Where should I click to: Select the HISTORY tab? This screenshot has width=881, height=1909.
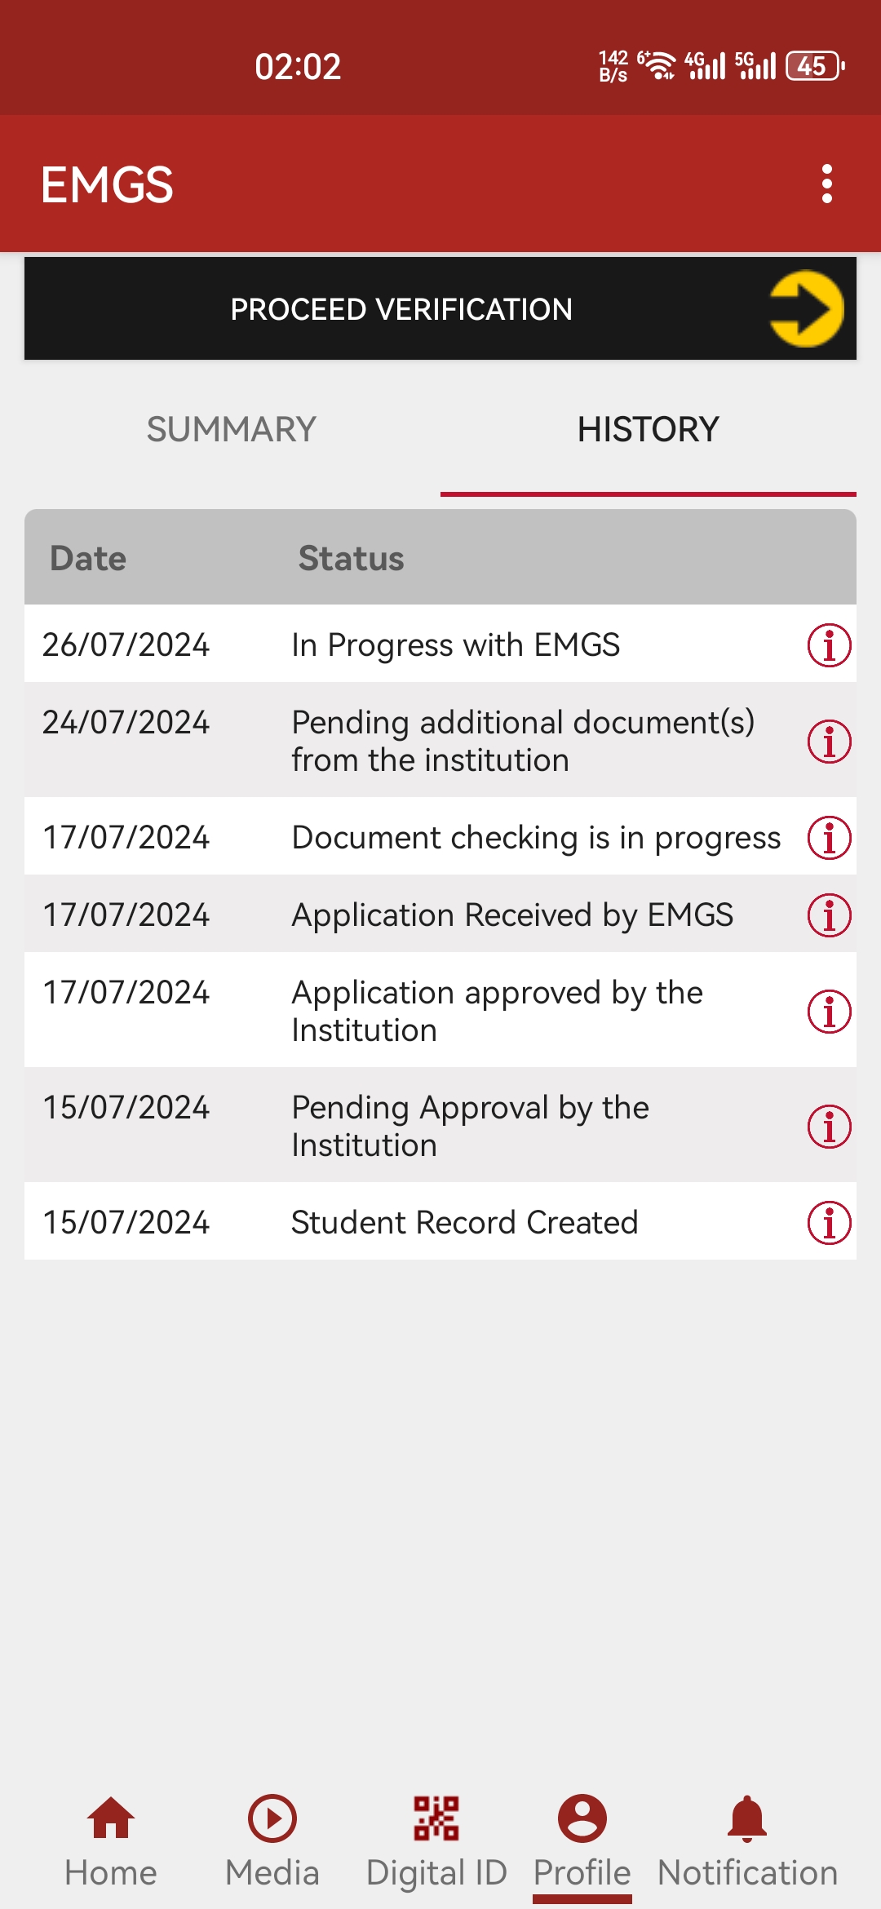coord(648,430)
